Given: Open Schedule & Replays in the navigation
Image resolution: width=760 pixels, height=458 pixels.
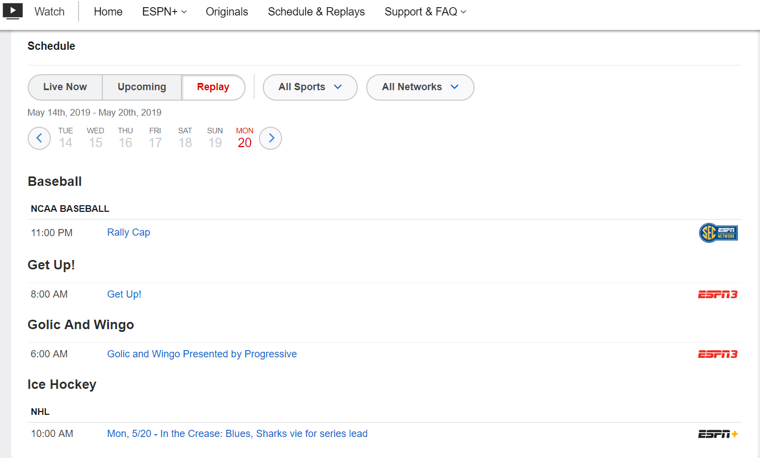Looking at the screenshot, I should [x=316, y=12].
